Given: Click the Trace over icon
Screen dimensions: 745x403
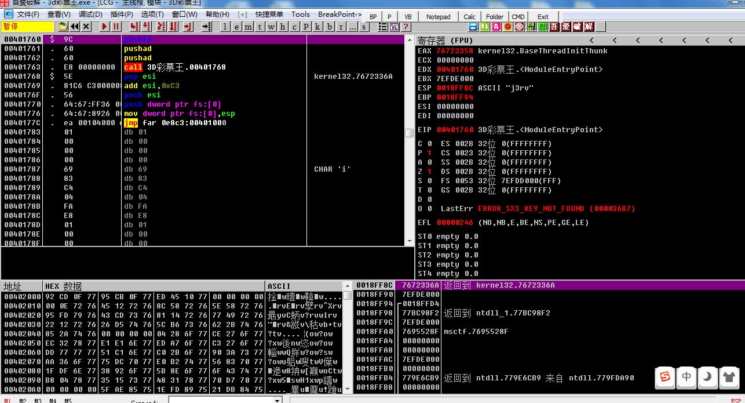Looking at the screenshot, I should coord(173,27).
